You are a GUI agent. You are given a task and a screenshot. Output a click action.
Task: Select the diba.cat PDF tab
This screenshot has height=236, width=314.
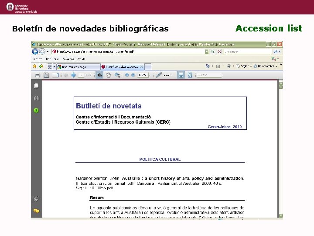122,67
